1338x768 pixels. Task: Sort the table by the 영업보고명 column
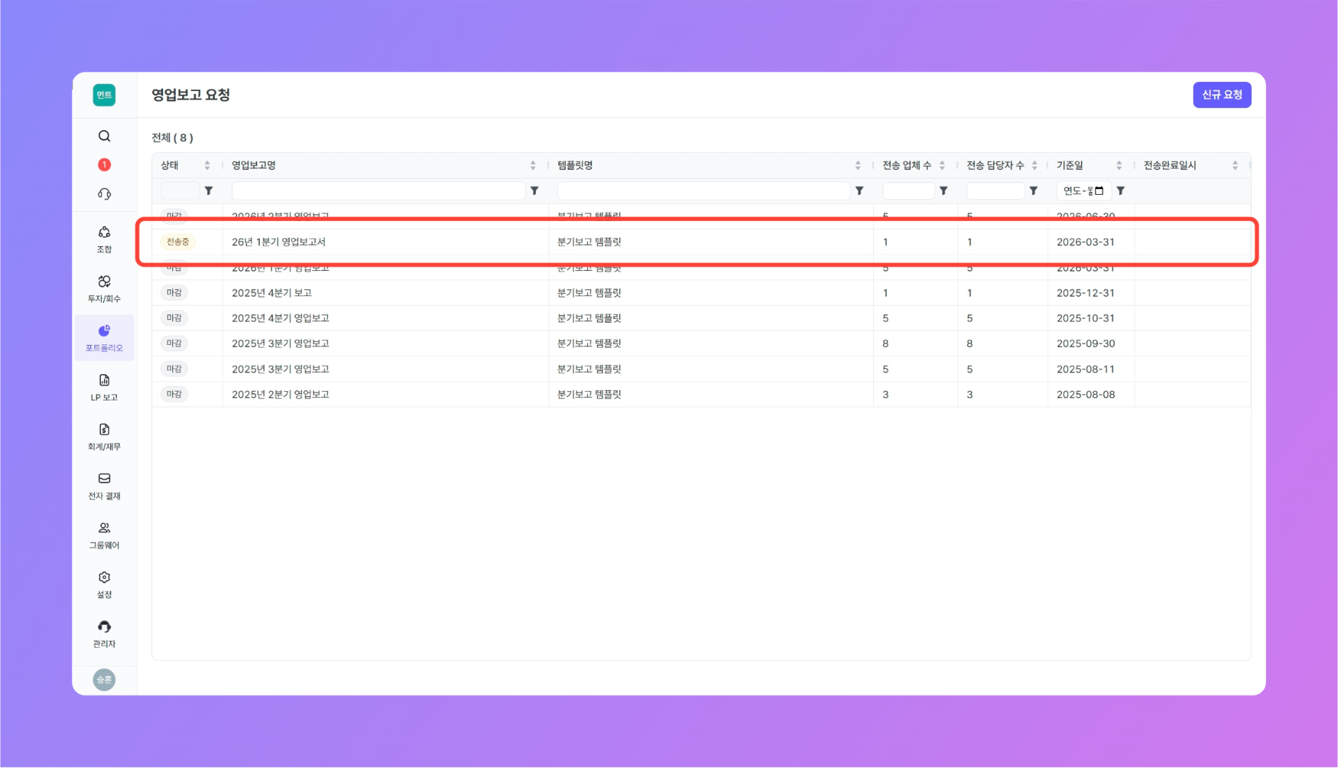click(533, 166)
